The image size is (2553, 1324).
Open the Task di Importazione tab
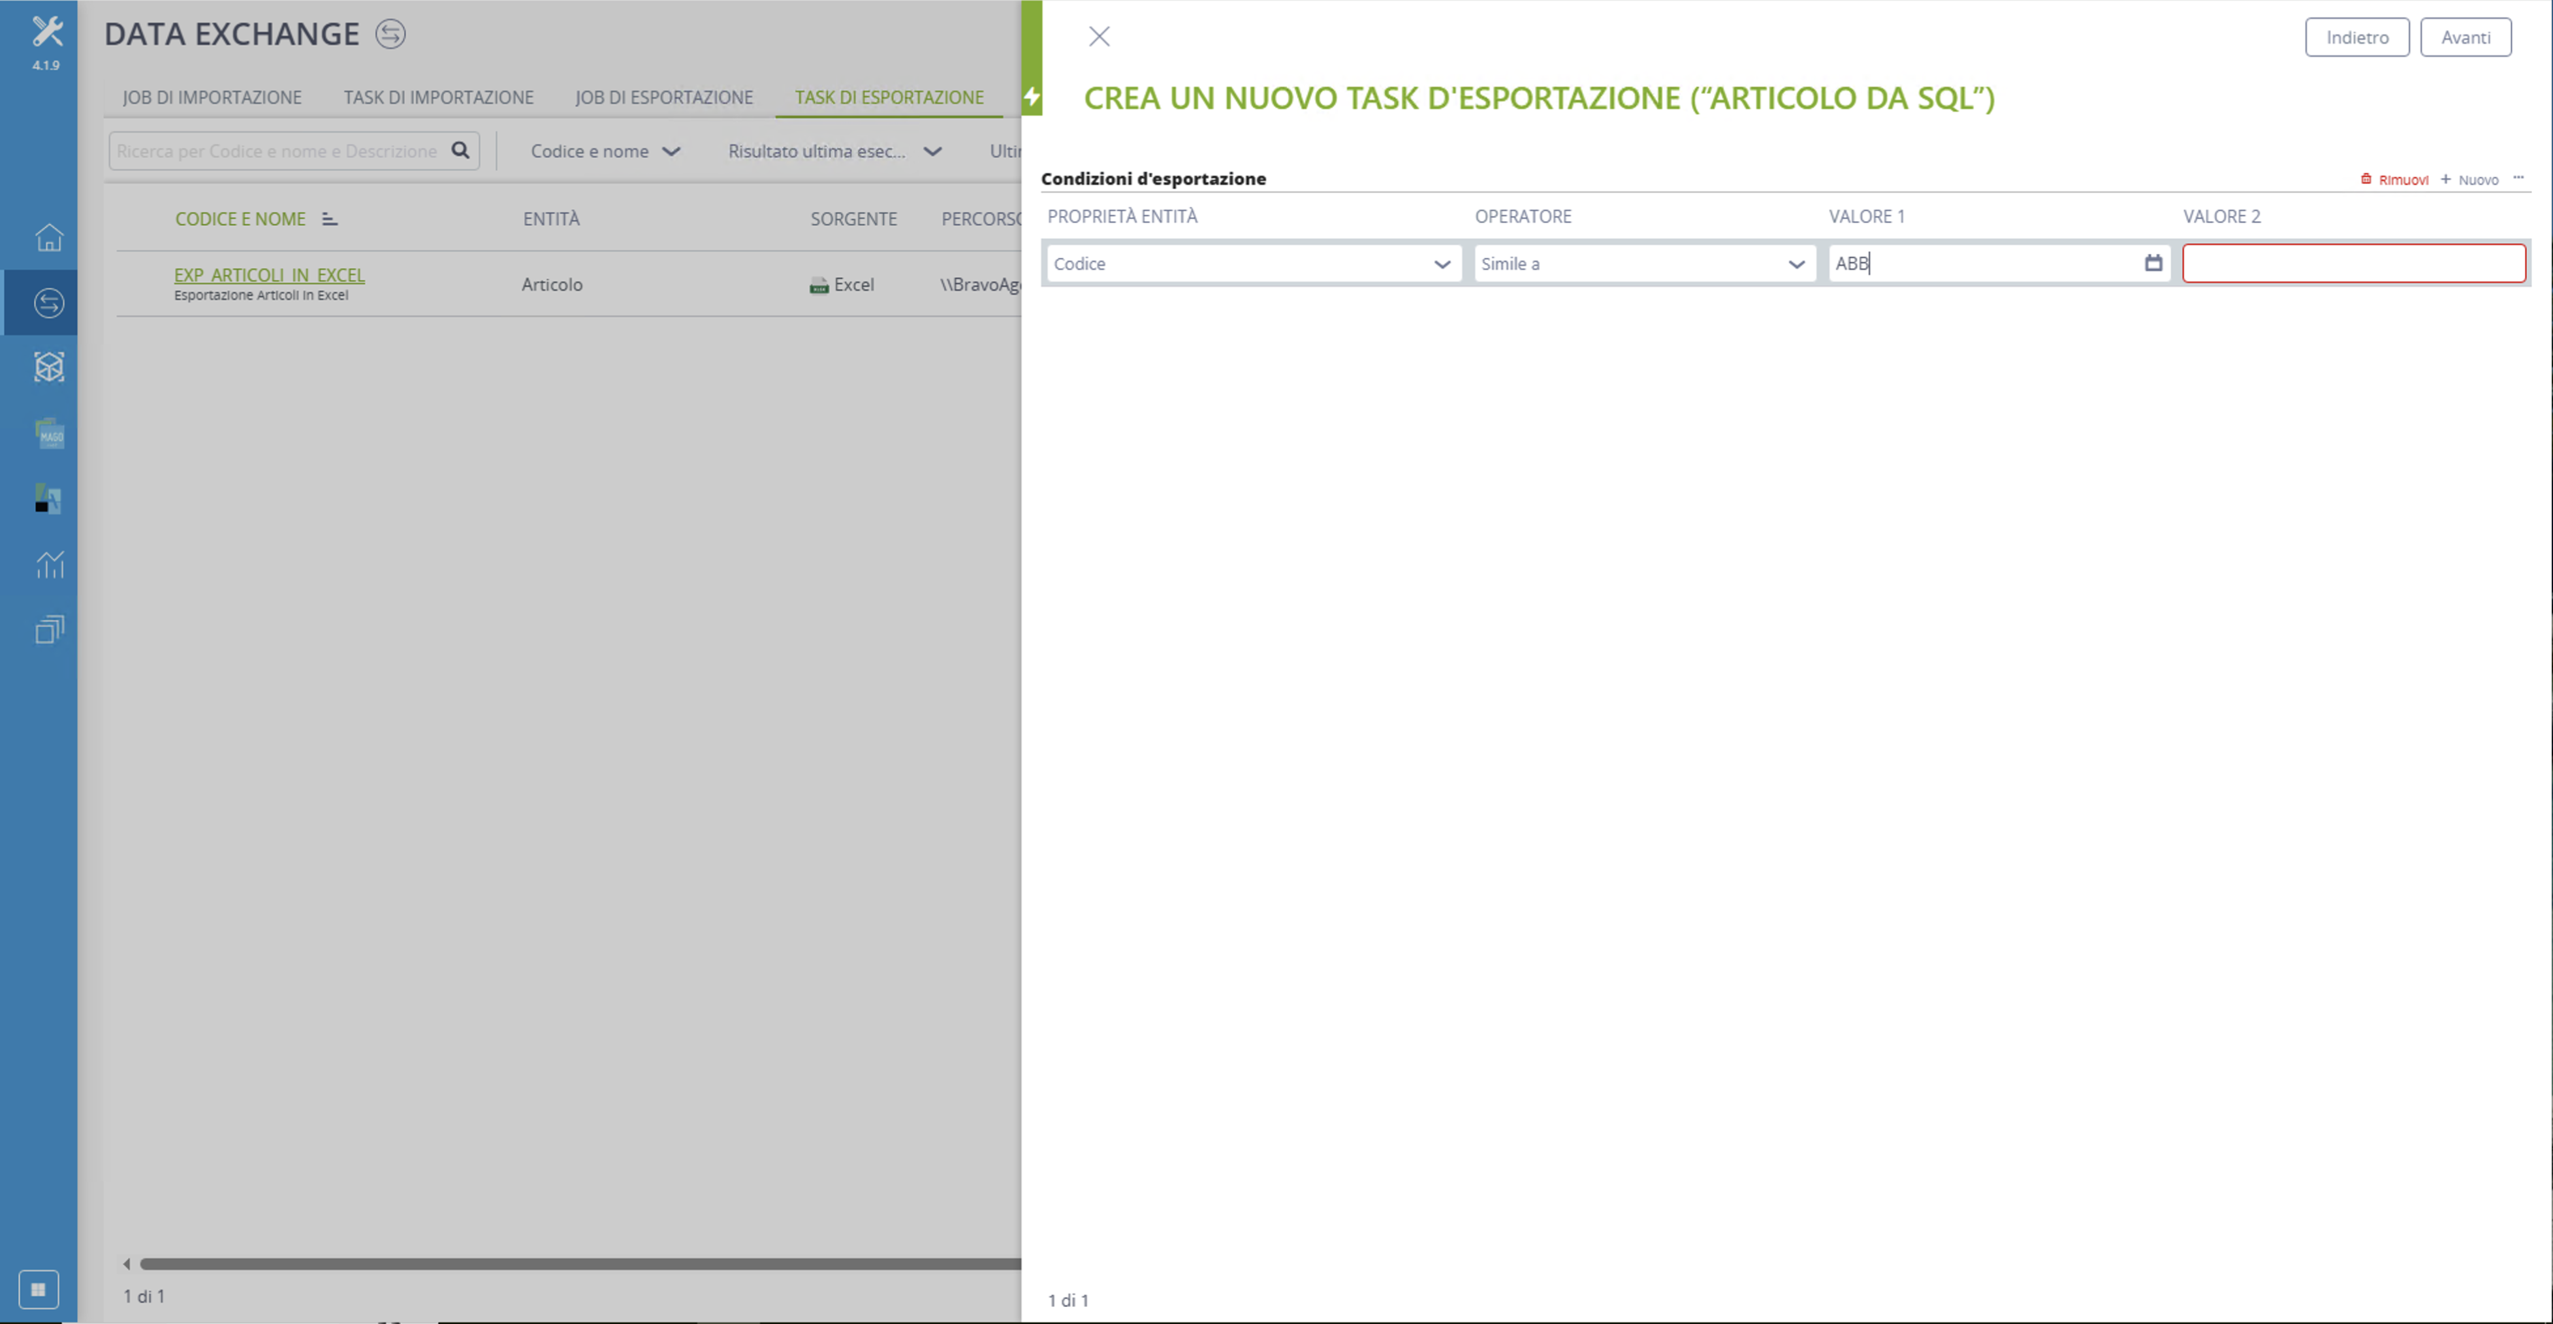pyautogui.click(x=439, y=97)
